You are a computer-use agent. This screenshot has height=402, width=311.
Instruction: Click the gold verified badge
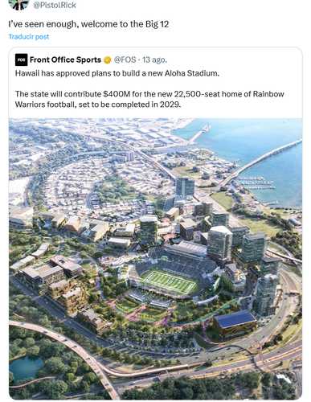(x=107, y=59)
